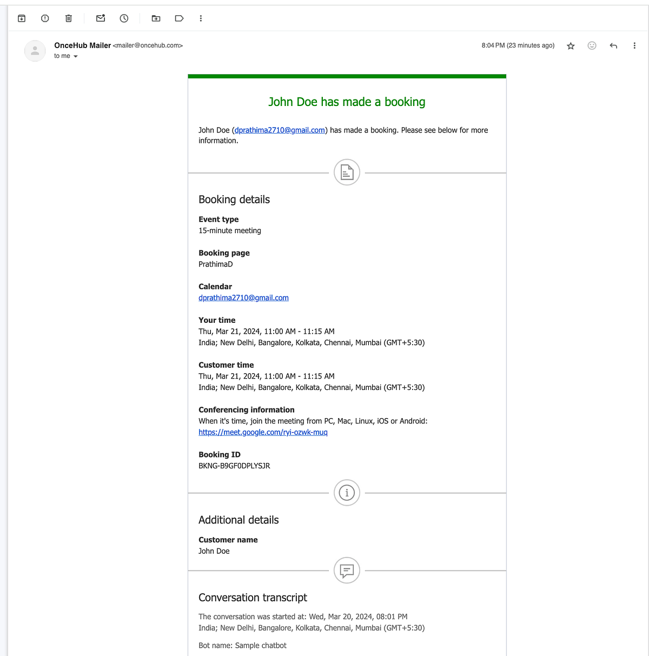Open Calendar email link dprathima2710@gmail.com
Image resolution: width=649 pixels, height=656 pixels.
(243, 298)
